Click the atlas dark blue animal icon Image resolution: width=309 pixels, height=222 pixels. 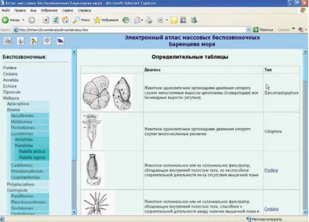coord(60,41)
